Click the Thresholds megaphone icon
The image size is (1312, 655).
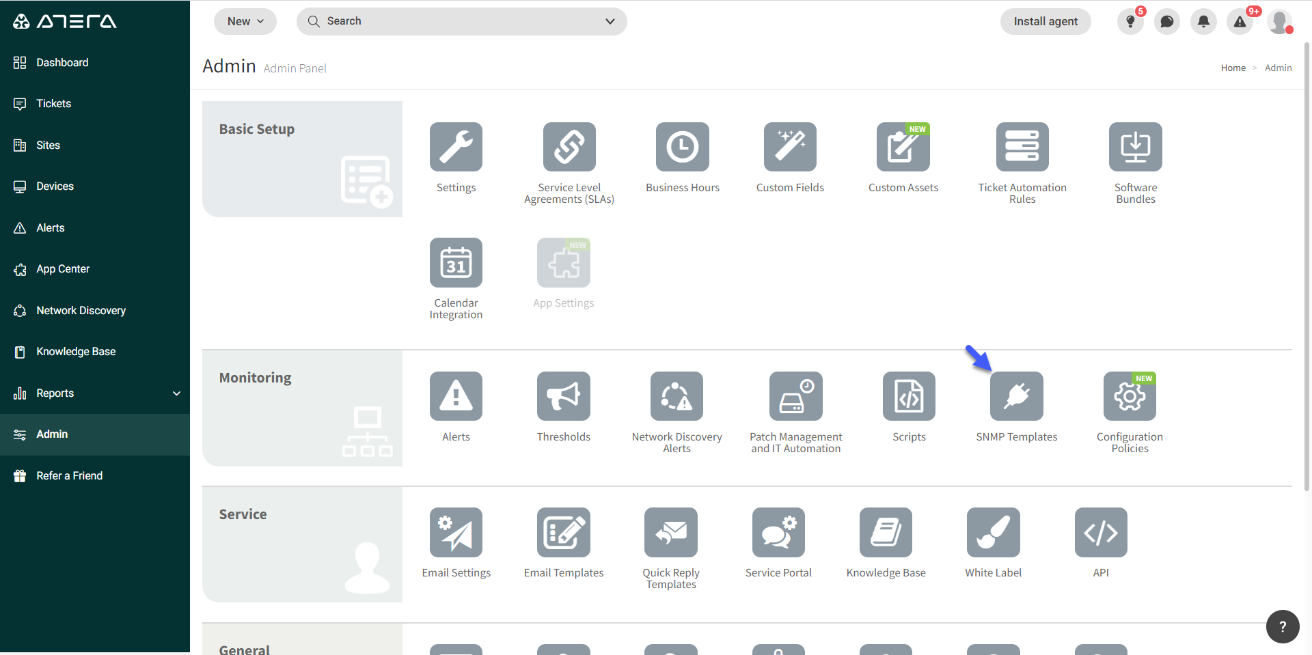[563, 396]
